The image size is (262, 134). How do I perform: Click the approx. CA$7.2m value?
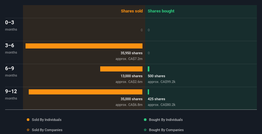129,59
